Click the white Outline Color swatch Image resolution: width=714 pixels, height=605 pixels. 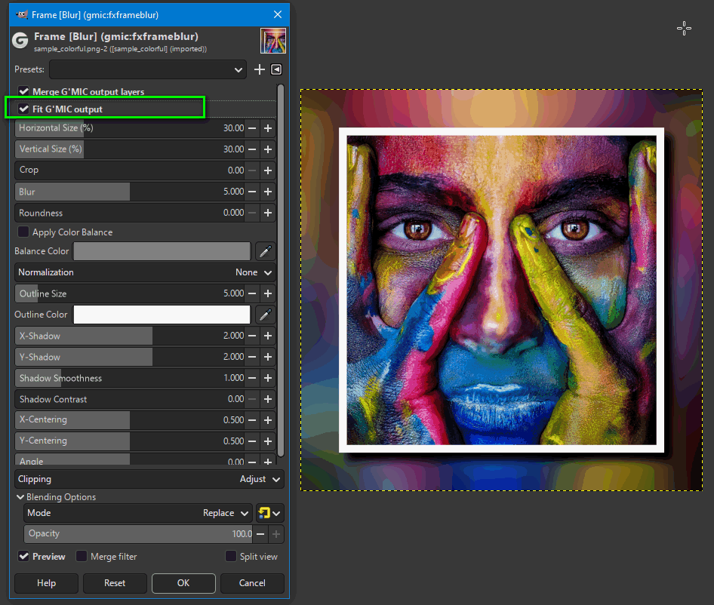click(162, 315)
